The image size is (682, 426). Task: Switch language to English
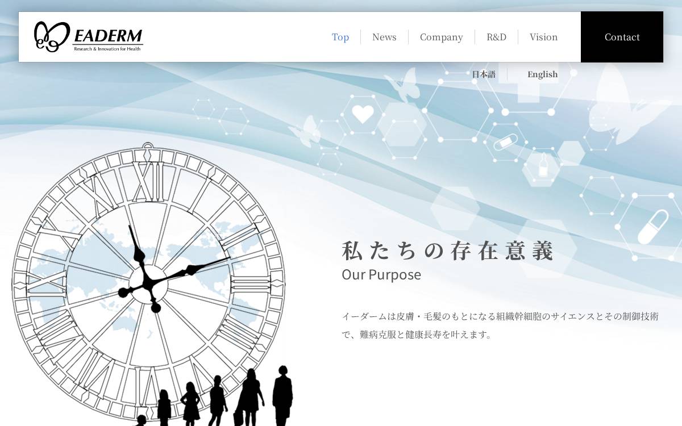[543, 74]
